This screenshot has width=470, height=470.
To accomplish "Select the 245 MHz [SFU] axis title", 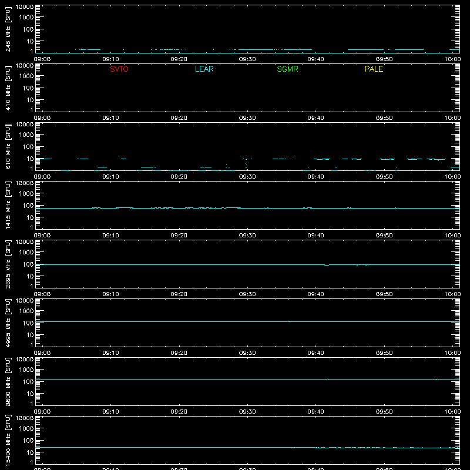I will 8,29.
